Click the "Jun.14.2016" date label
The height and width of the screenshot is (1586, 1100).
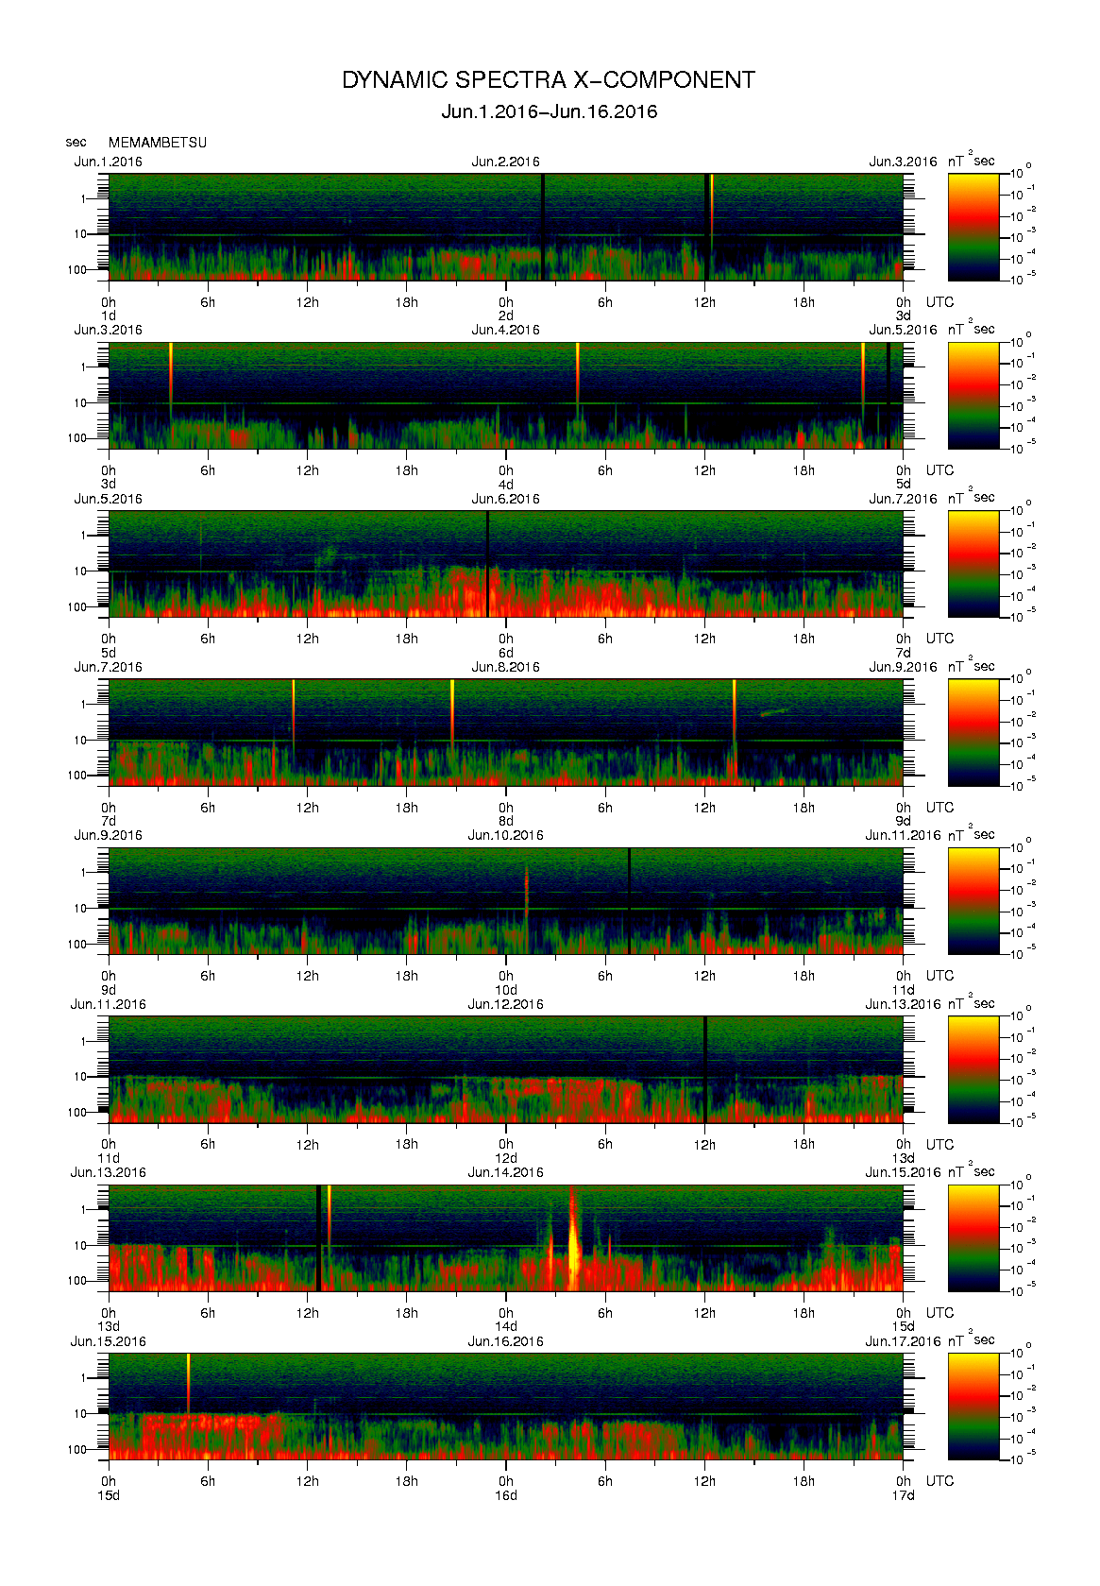506,1172
